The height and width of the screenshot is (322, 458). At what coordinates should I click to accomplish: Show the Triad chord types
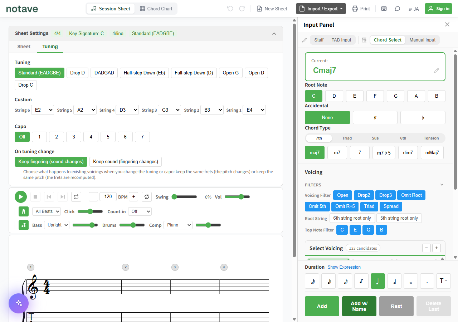347,138
